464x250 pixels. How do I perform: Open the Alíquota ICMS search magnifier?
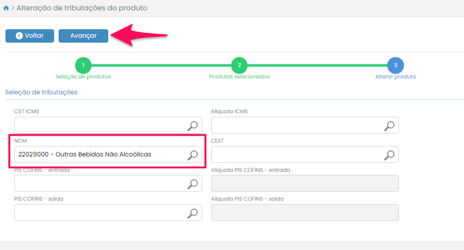coord(389,126)
